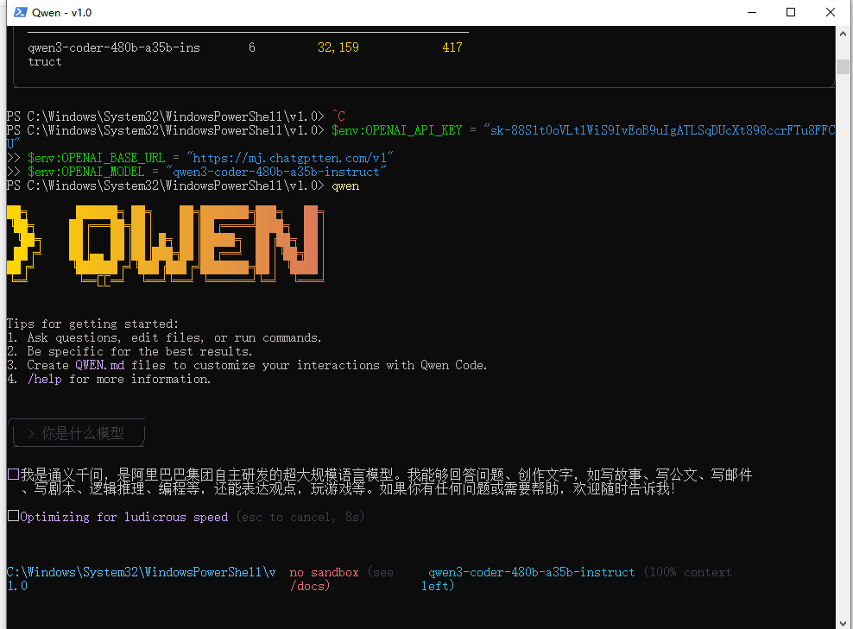Minimize the Qwen - v1.0 window
Screen dimensions: 853x629
click(x=752, y=12)
